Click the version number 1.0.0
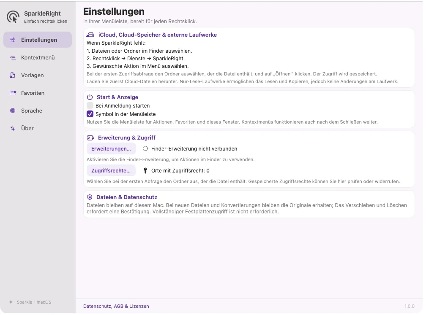 click(x=410, y=306)
